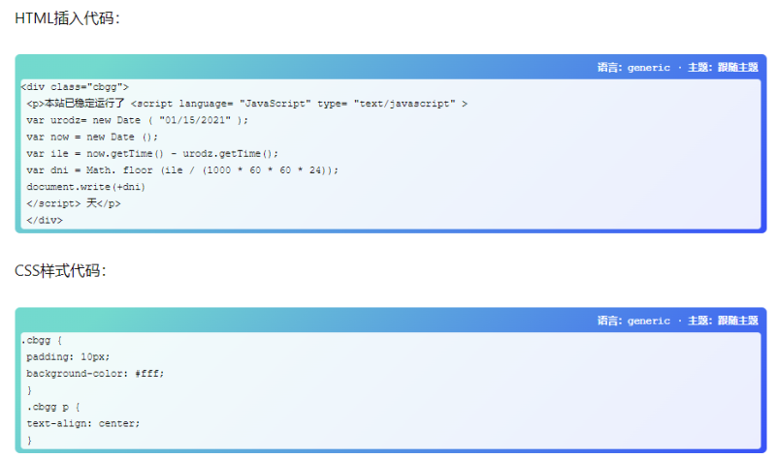
Task: Click the closing </div> line
Action: (x=45, y=220)
